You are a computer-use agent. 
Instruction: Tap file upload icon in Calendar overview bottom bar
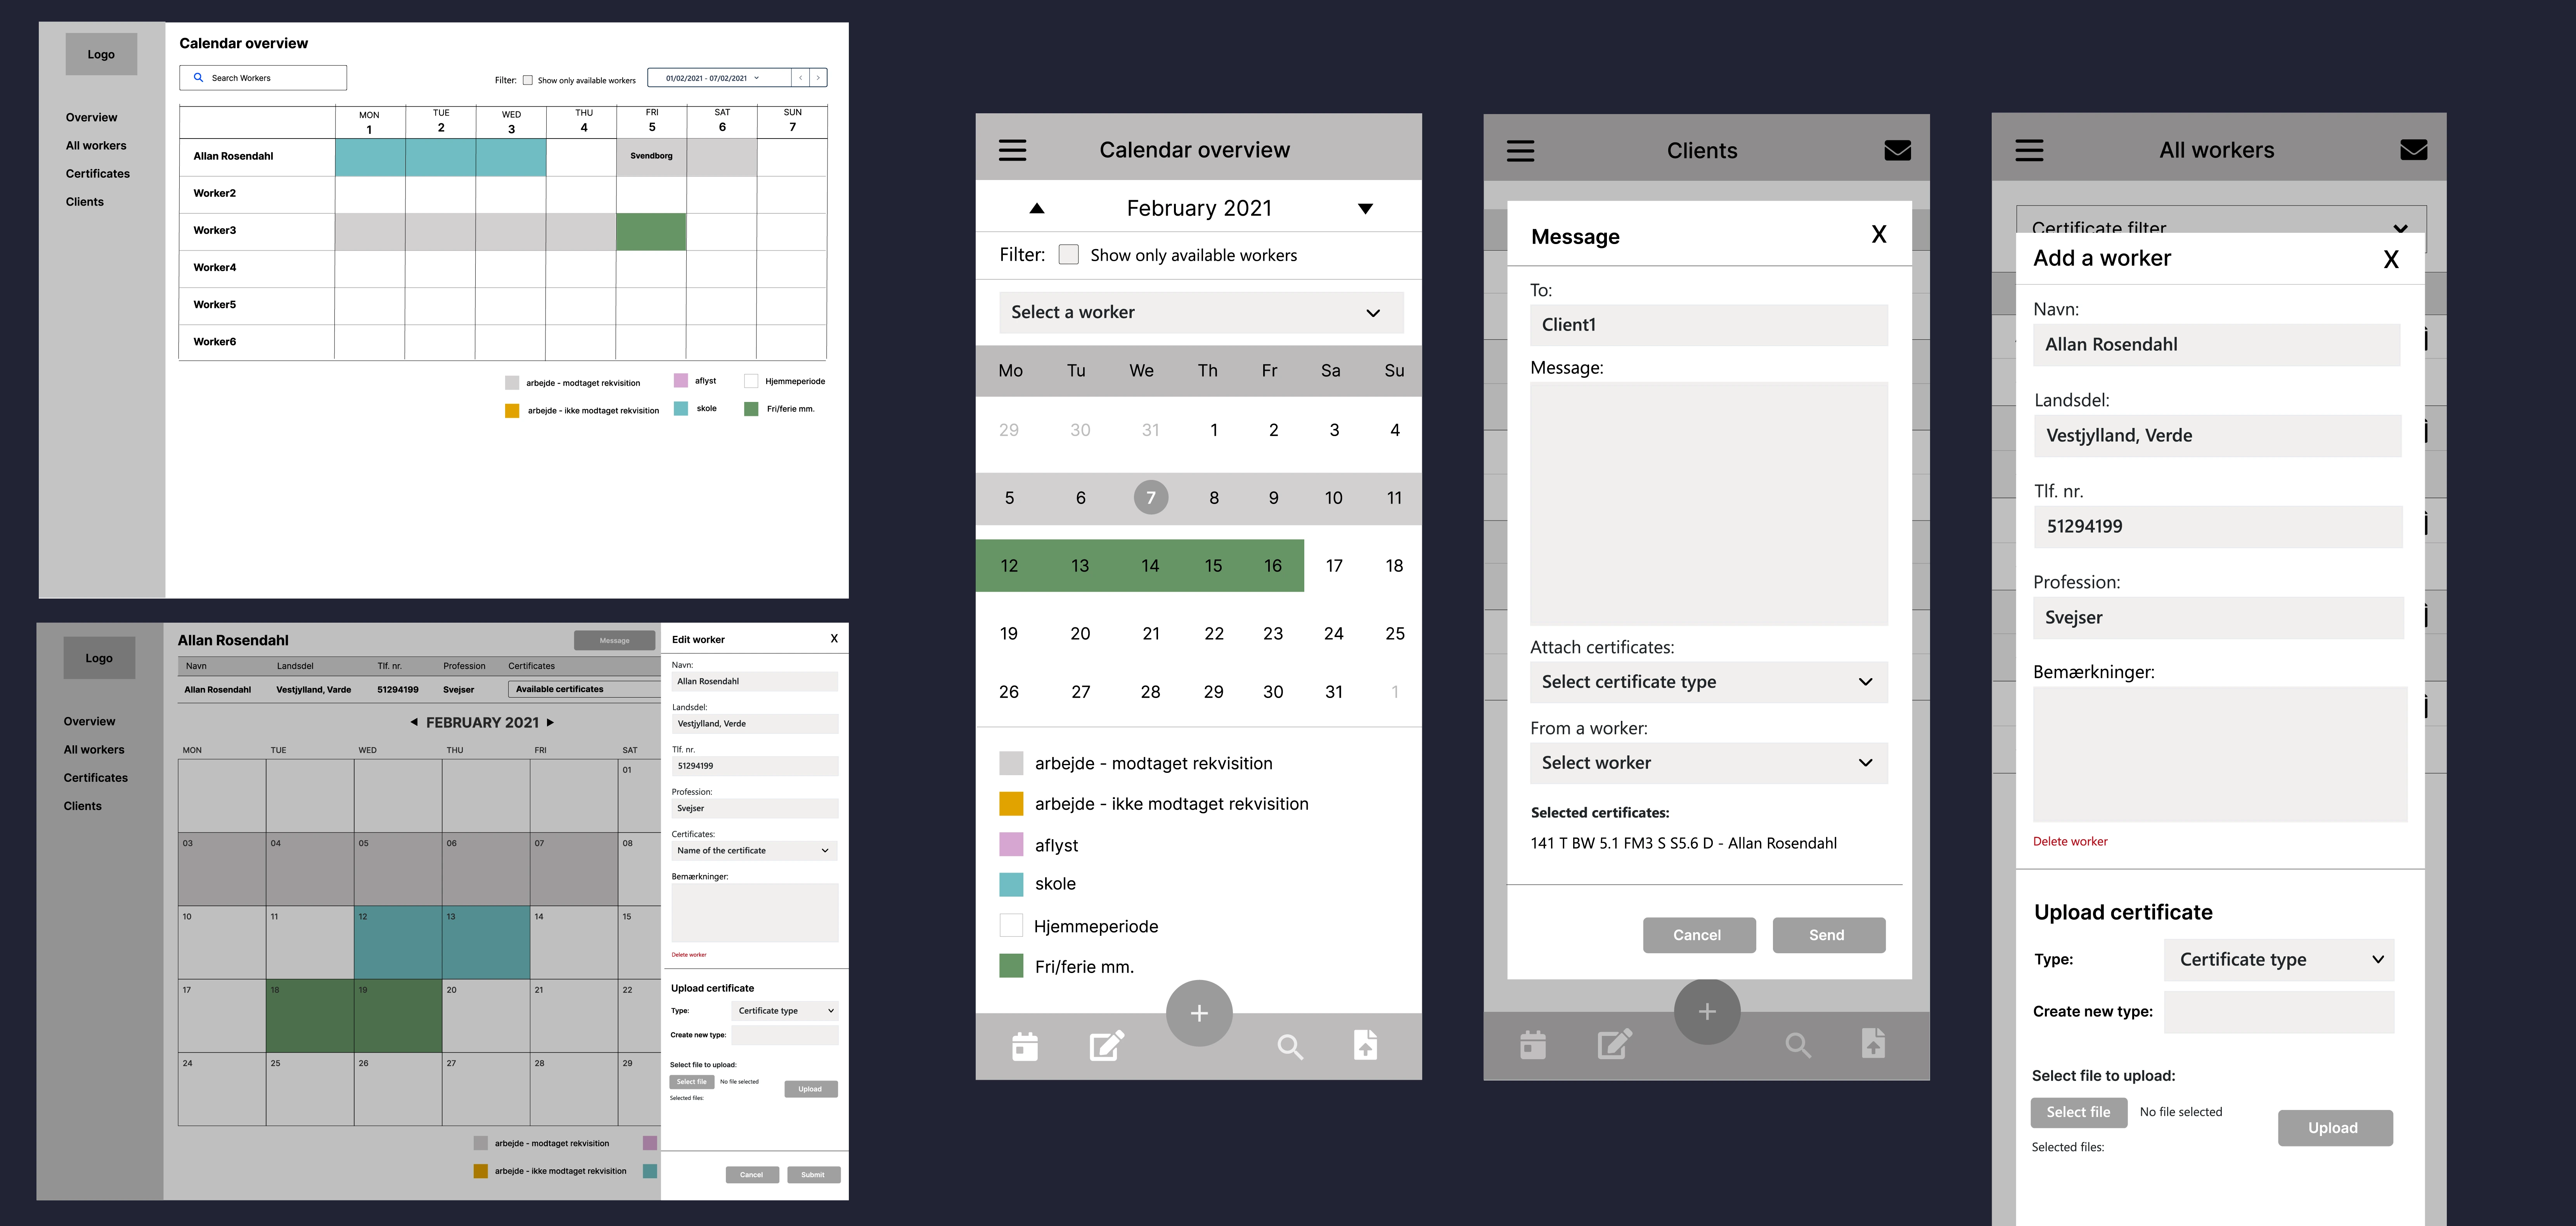click(x=1365, y=1045)
